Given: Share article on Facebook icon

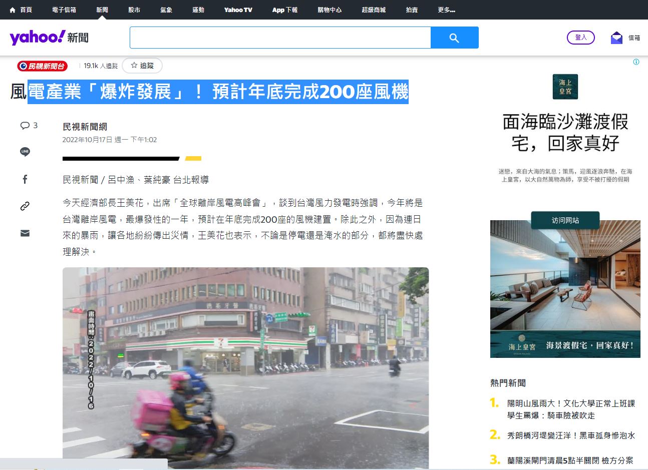Looking at the screenshot, I should (25, 179).
